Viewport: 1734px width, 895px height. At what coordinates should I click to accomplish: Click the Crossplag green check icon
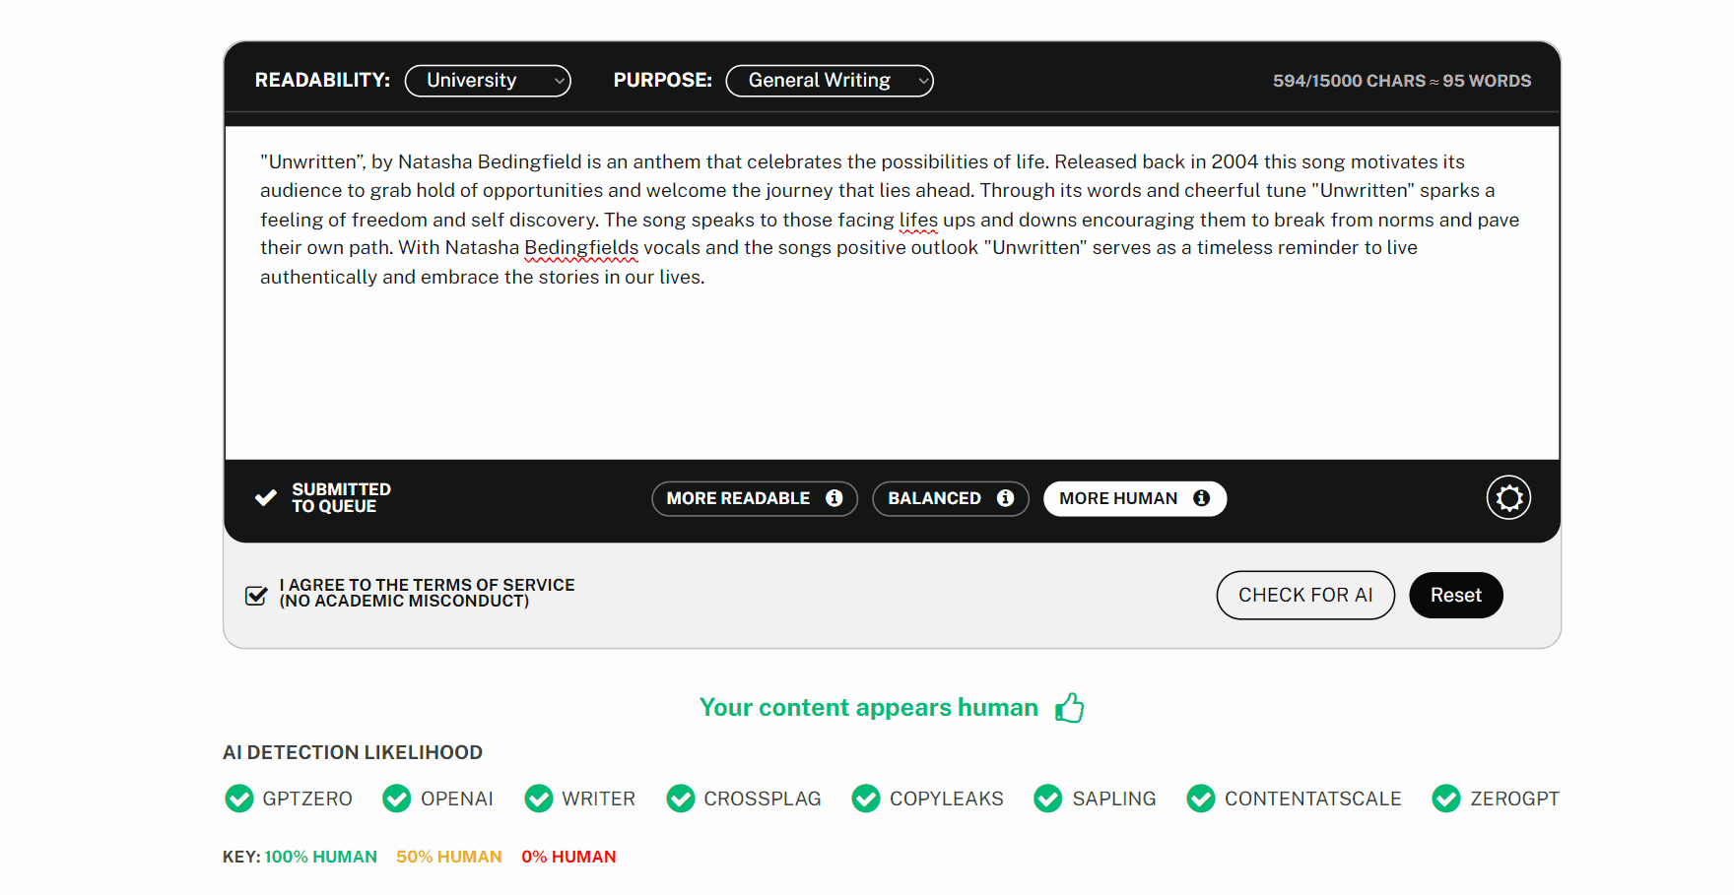pos(681,799)
